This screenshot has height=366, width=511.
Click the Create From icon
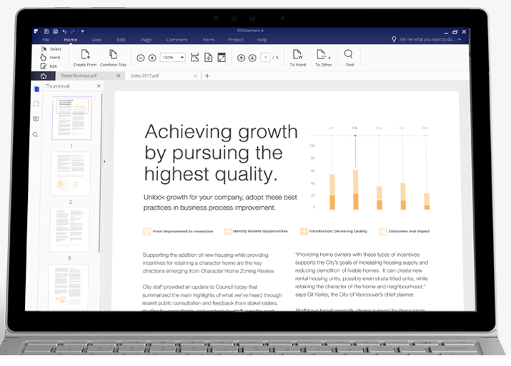point(85,55)
